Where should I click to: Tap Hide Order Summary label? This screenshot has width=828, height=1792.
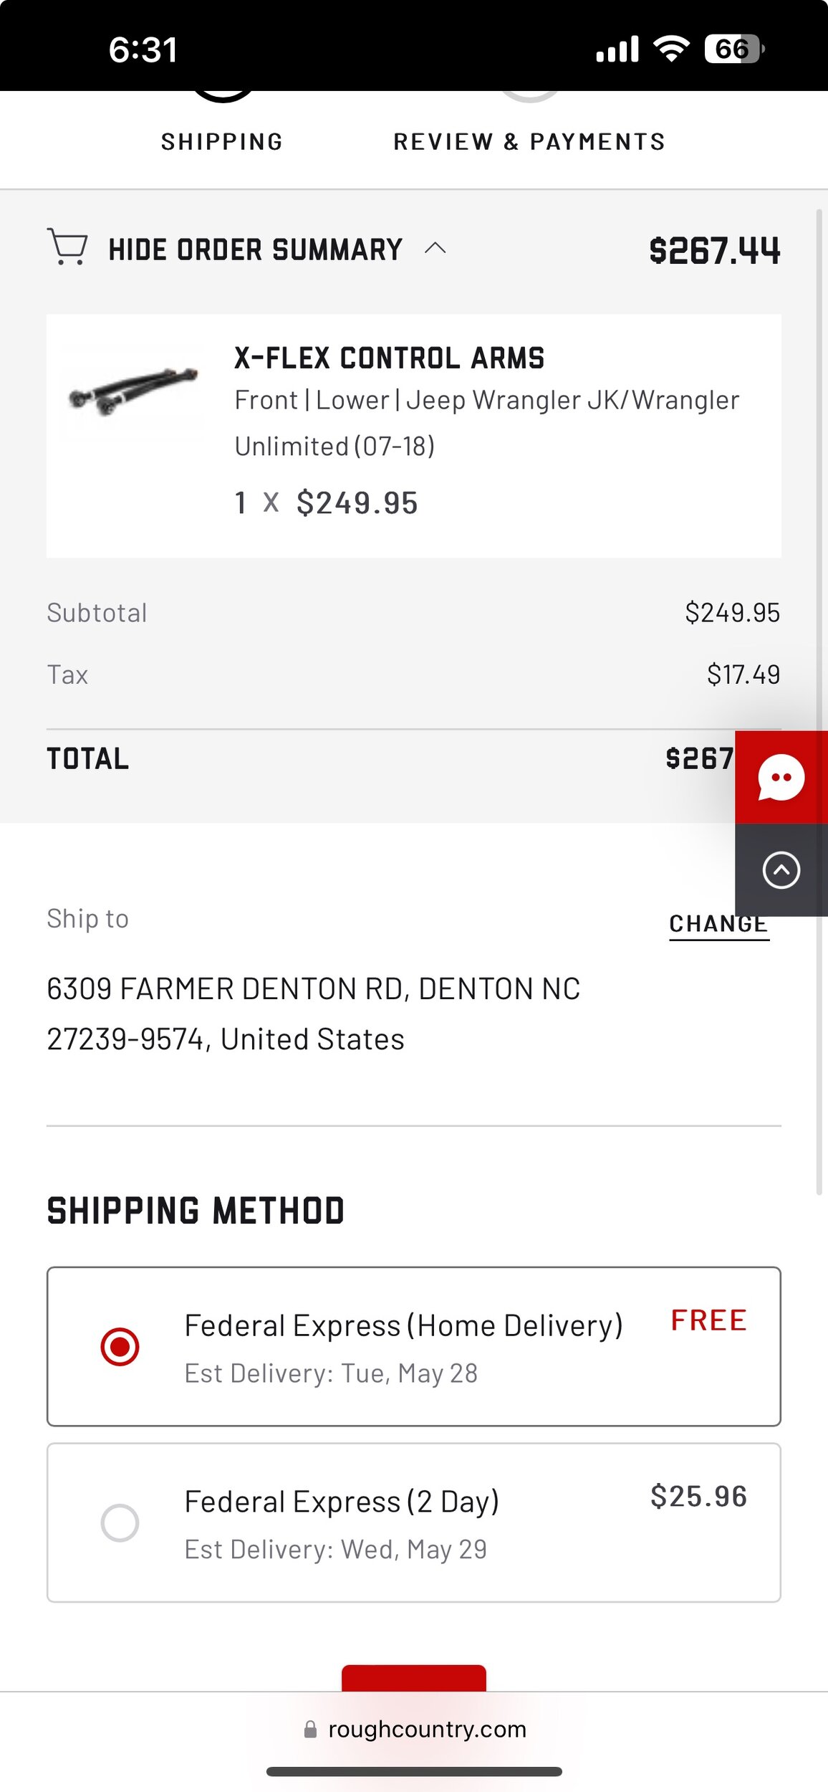255,250
